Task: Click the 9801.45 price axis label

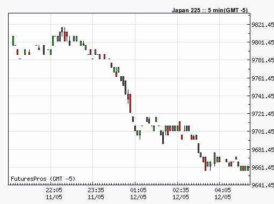Action: coord(263,42)
